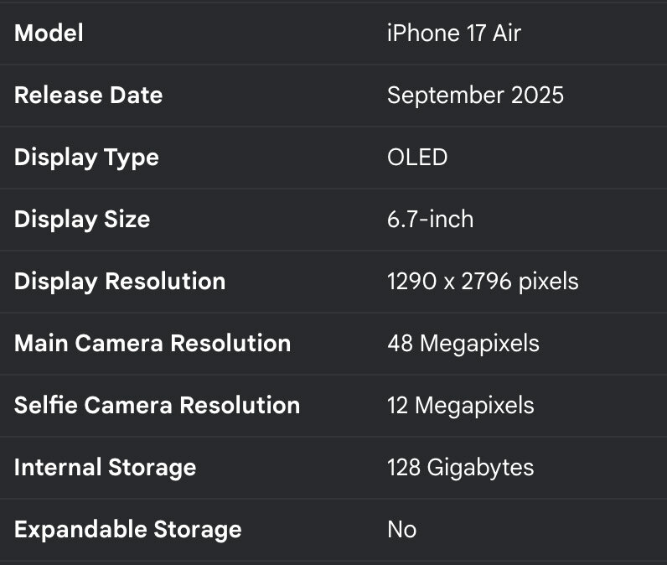Select the 128 Gigabytes value
The width and height of the screenshot is (667, 565).
click(460, 468)
